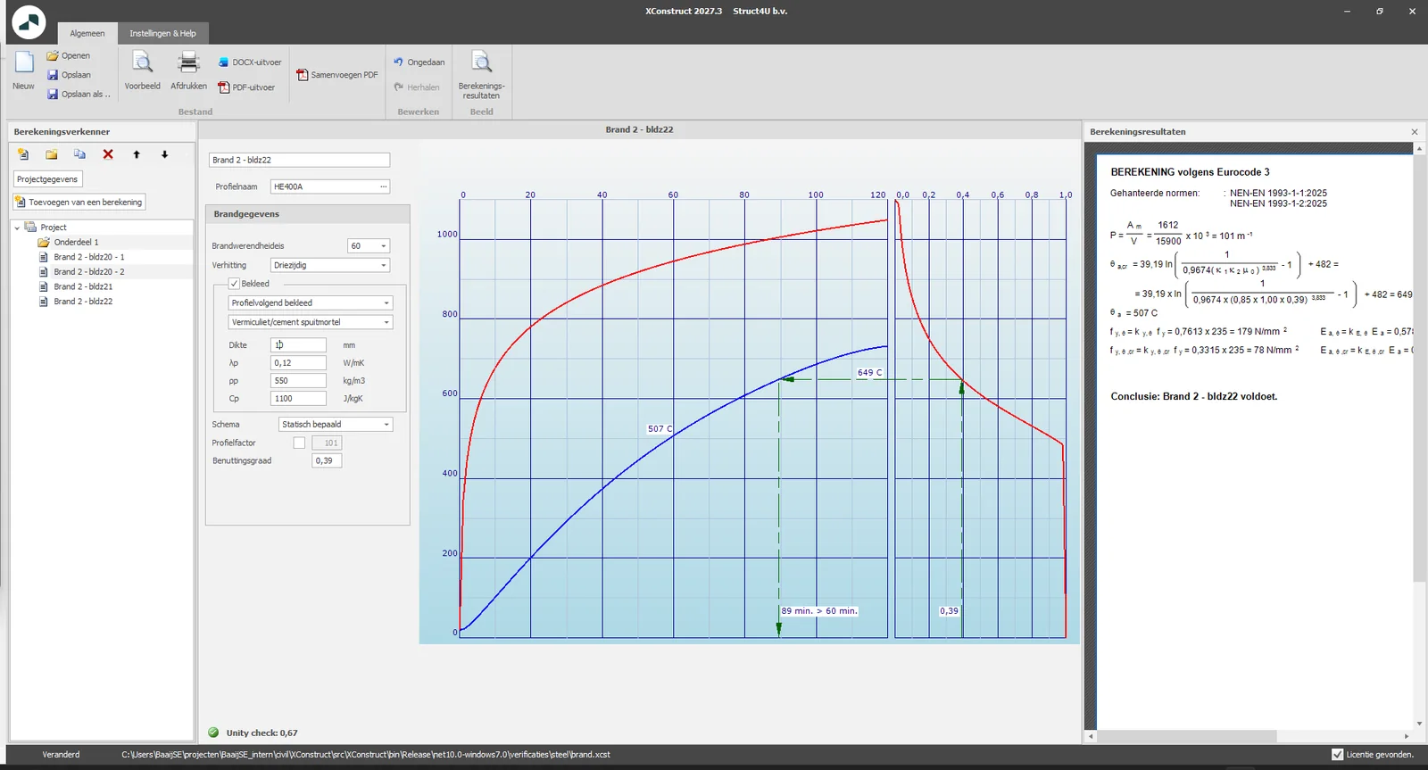Click the Benuttingsgraad field 0,39

[x=327, y=461]
